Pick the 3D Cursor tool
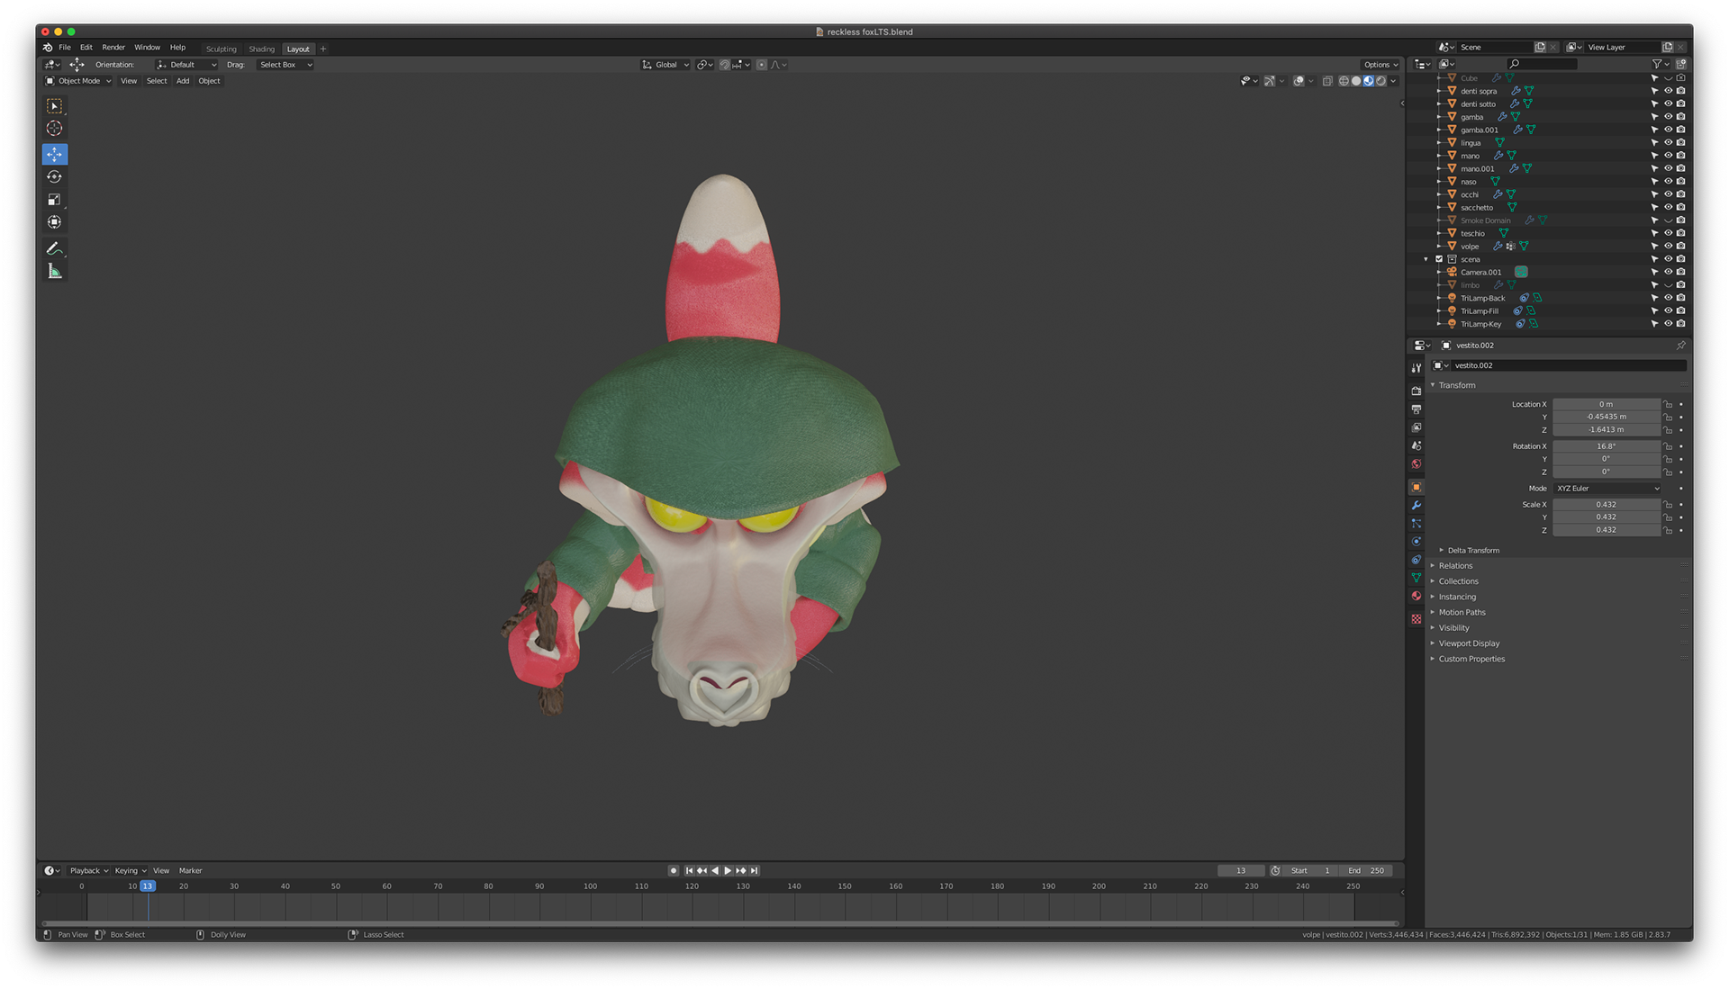Screen dimensions: 1729x989 point(54,129)
